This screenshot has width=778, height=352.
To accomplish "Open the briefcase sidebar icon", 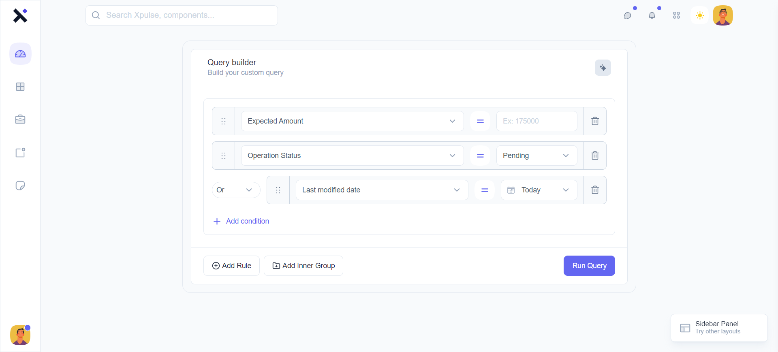I will [20, 119].
